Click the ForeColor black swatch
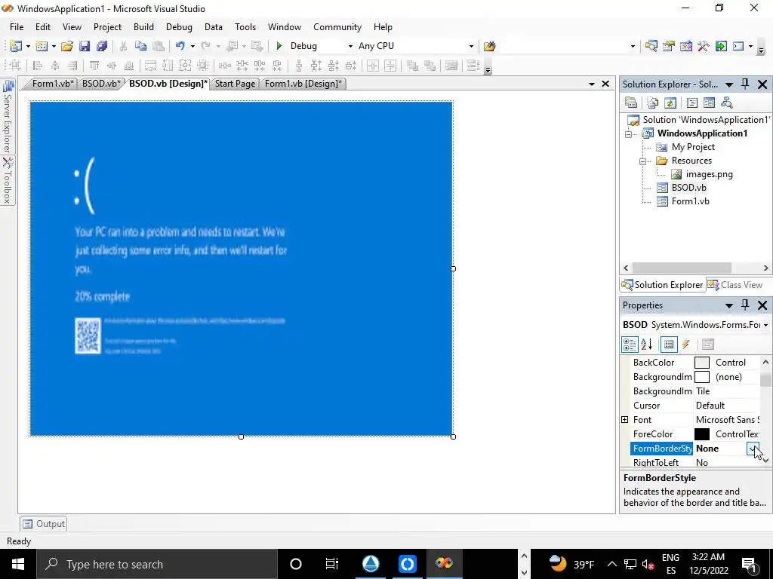This screenshot has height=579, width=773. pyautogui.click(x=701, y=433)
